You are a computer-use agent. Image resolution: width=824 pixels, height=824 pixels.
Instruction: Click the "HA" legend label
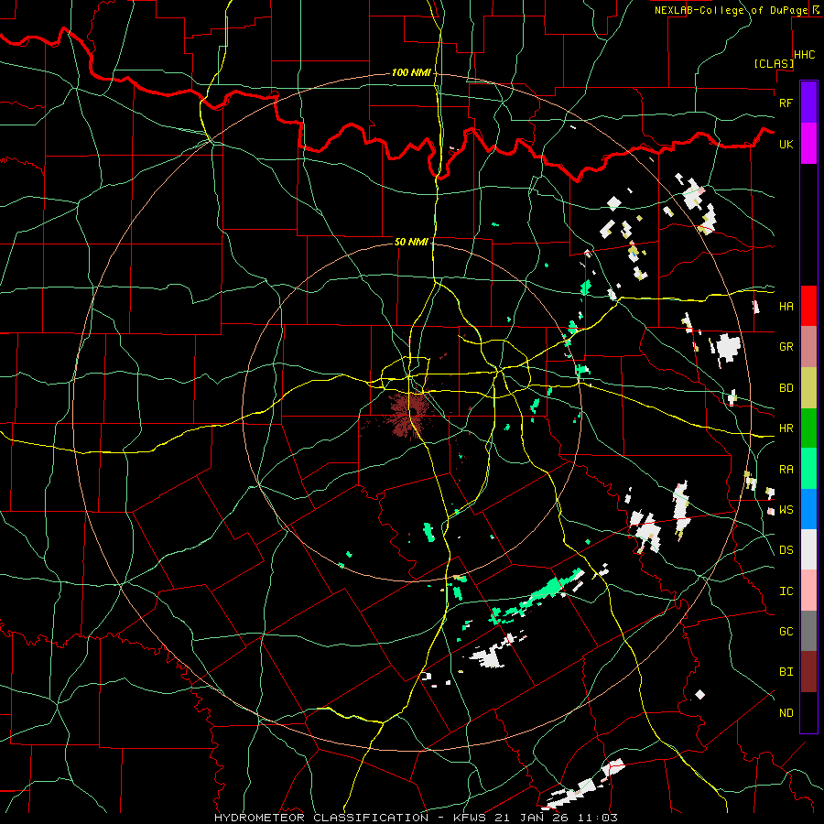coord(786,307)
